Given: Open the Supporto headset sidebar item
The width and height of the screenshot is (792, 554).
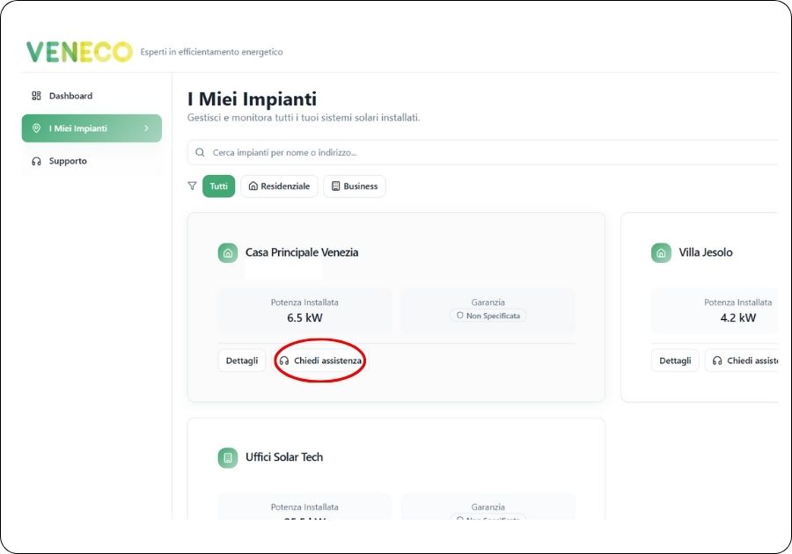Looking at the screenshot, I should coord(67,161).
